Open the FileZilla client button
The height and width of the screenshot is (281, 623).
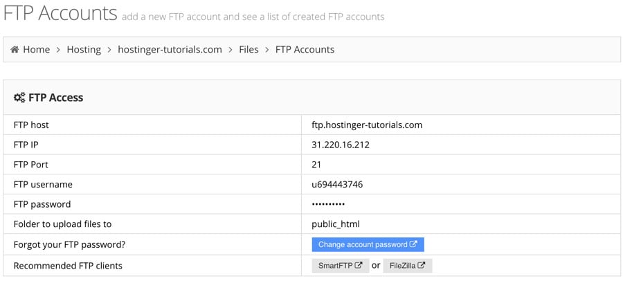tap(407, 266)
